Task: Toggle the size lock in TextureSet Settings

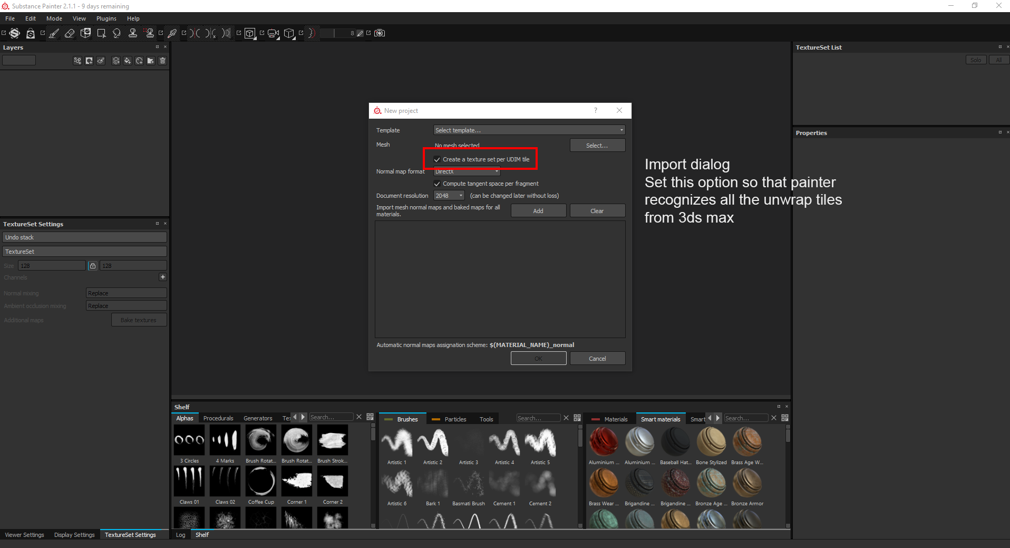Action: (93, 266)
